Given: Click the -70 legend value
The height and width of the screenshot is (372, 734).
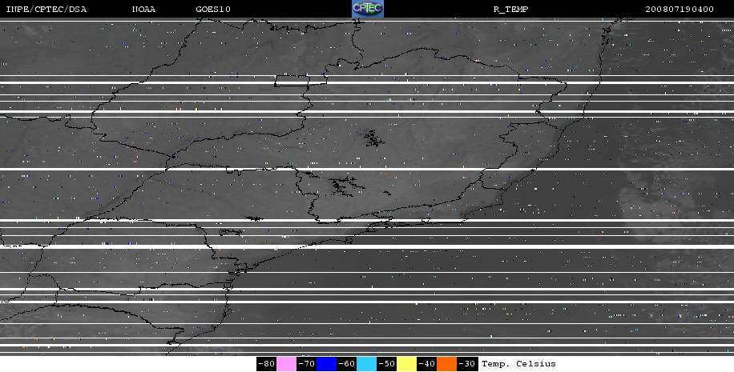Looking at the screenshot, I should pyautogui.click(x=306, y=364).
